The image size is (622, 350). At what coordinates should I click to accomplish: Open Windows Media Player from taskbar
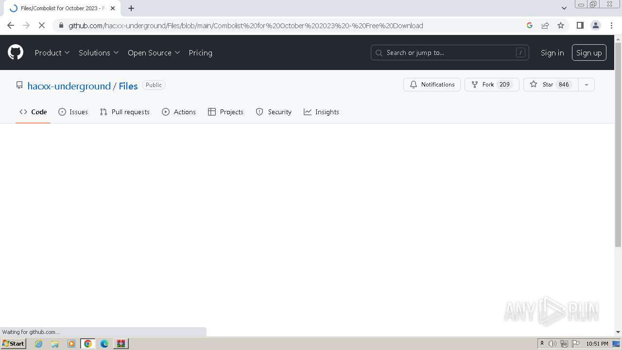(71, 344)
